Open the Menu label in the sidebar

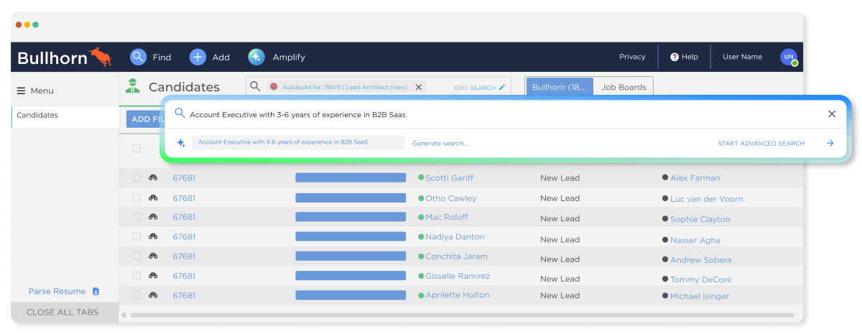[42, 91]
